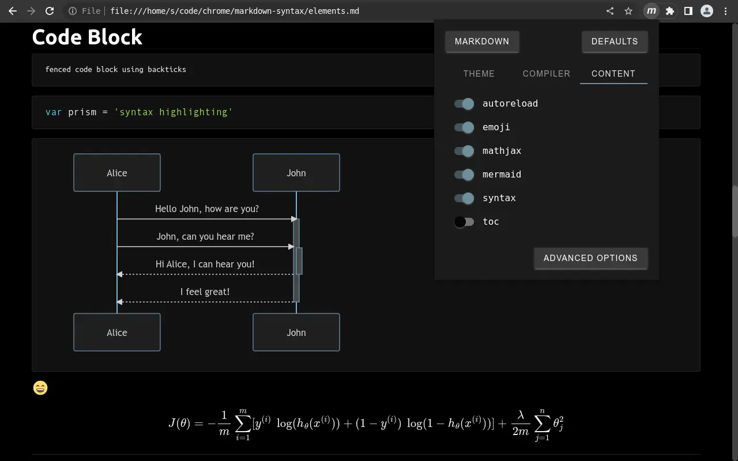Reload the page
Viewport: 738px width, 461px height.
tap(50, 11)
